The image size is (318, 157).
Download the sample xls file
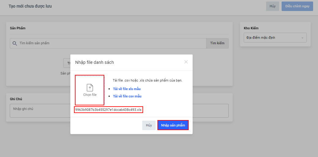(x=127, y=89)
